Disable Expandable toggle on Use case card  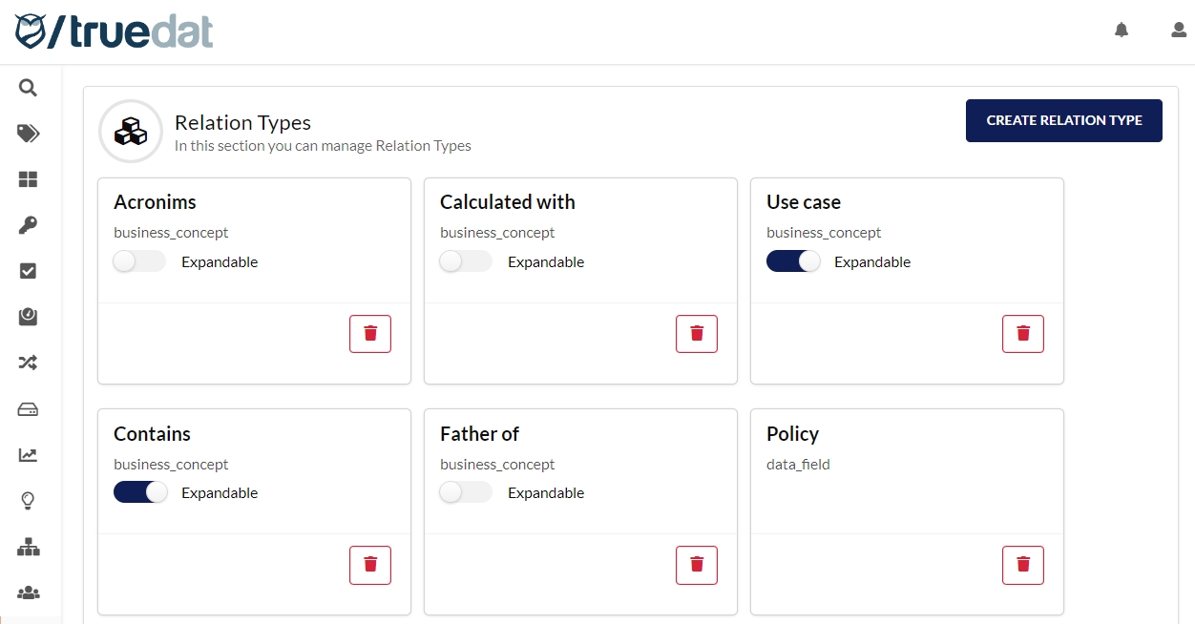[x=792, y=261]
